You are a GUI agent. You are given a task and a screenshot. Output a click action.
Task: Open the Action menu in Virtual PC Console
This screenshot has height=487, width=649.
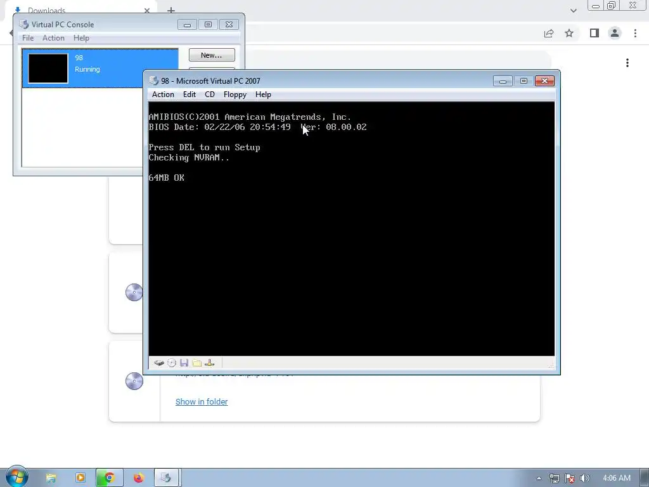pyautogui.click(x=53, y=37)
